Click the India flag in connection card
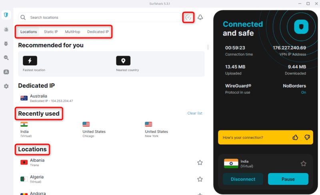This screenshot has width=320, height=195. click(x=231, y=163)
